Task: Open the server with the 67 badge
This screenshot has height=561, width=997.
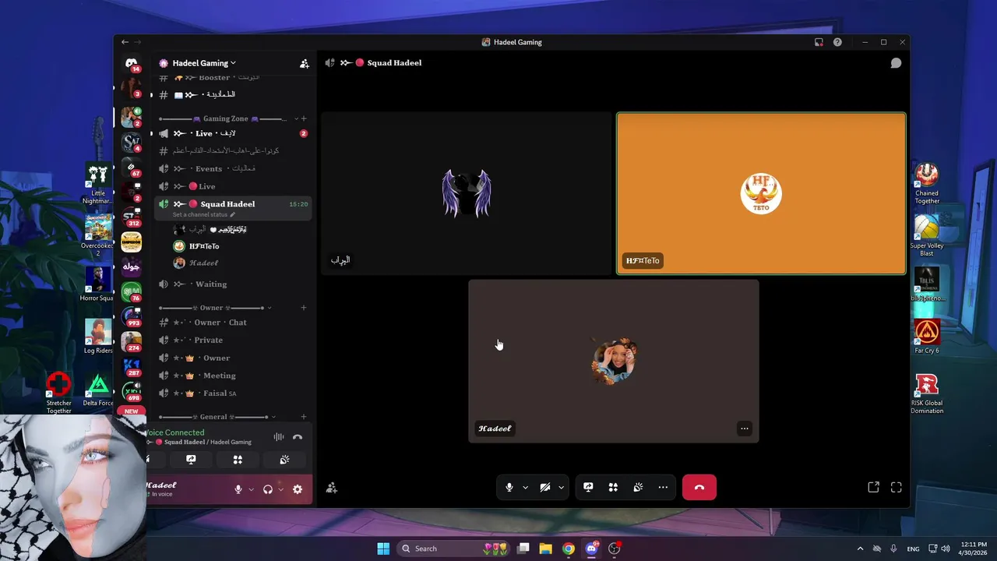Action: pyautogui.click(x=131, y=167)
